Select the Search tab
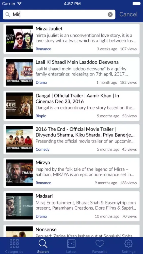 coord(43,246)
